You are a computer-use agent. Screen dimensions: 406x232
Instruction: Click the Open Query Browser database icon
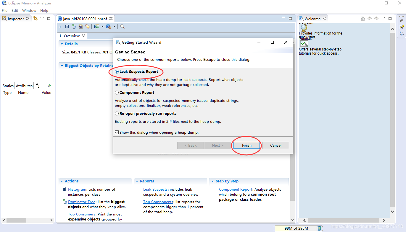[108, 27]
